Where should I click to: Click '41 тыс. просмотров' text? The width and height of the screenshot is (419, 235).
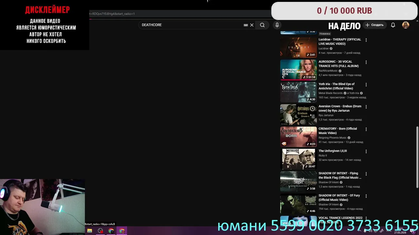[331, 142]
